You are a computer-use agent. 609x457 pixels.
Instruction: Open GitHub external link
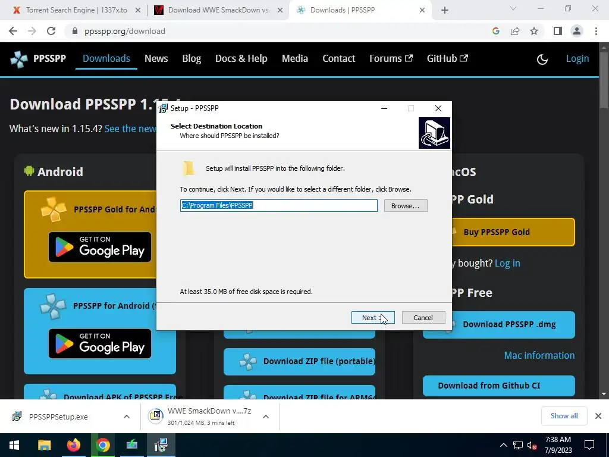pos(447,59)
